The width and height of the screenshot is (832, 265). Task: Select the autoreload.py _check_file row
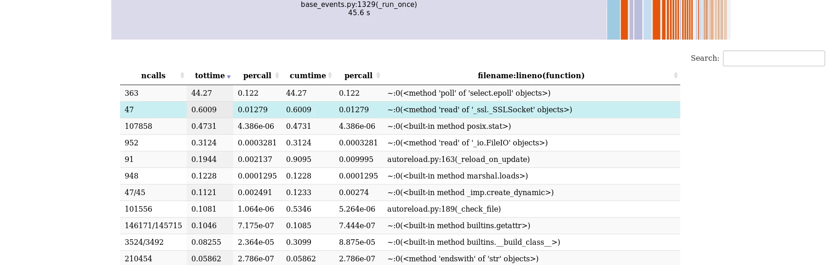pyautogui.click(x=400, y=209)
